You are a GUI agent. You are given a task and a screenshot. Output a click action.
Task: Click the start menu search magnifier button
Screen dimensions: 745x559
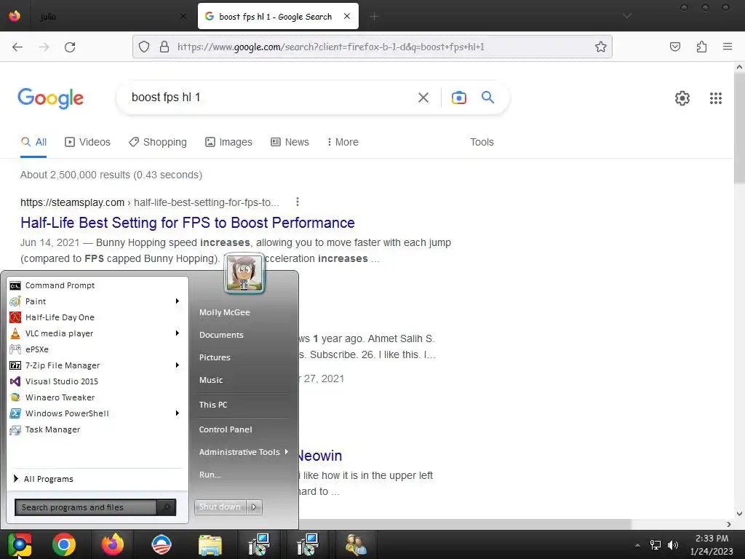[167, 507]
